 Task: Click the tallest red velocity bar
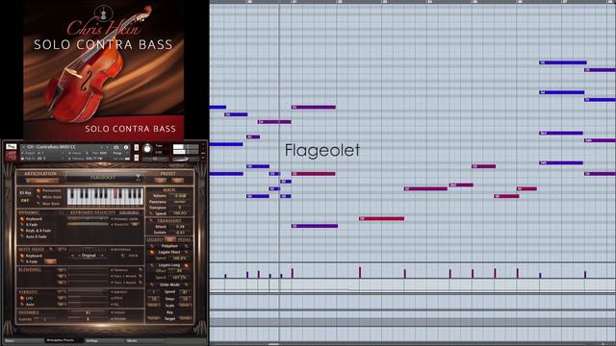[360, 272]
